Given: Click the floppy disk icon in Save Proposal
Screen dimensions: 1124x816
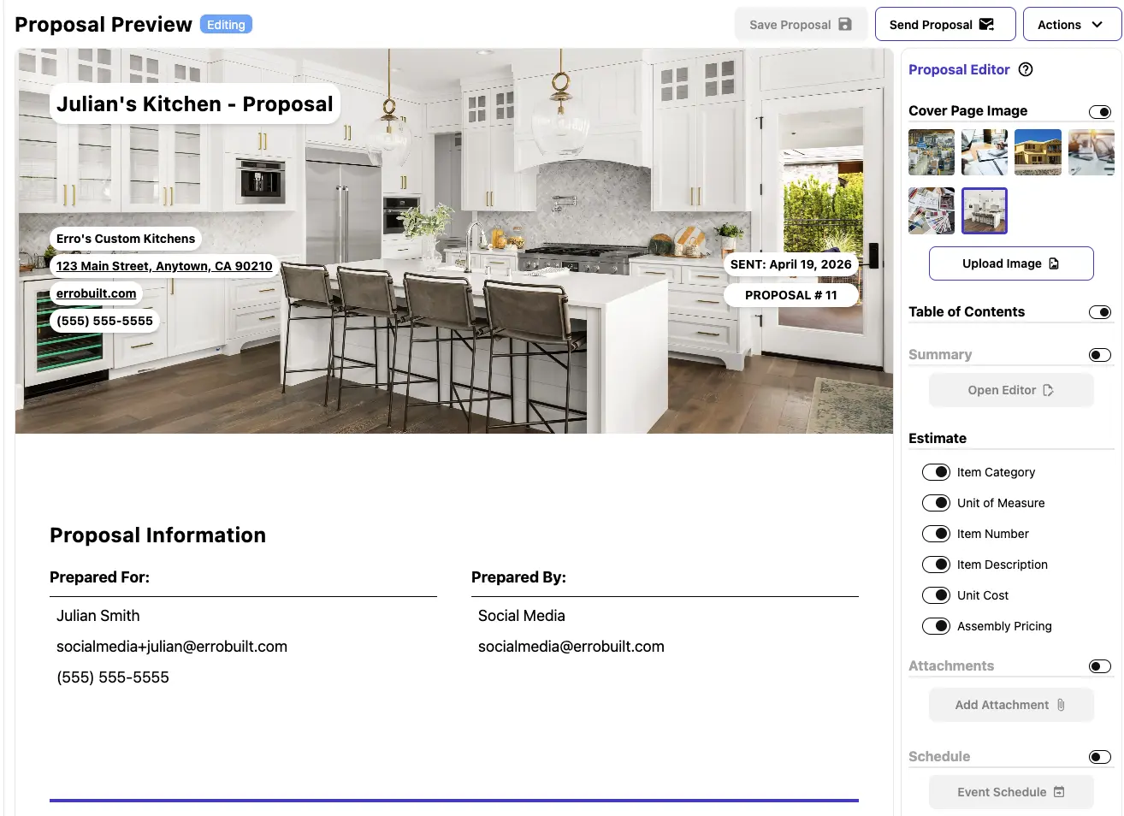Looking at the screenshot, I should point(845,25).
